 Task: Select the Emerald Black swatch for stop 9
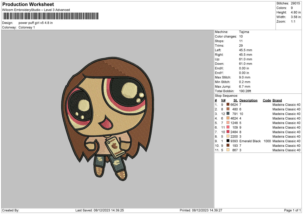pyautogui.click(x=228, y=141)
